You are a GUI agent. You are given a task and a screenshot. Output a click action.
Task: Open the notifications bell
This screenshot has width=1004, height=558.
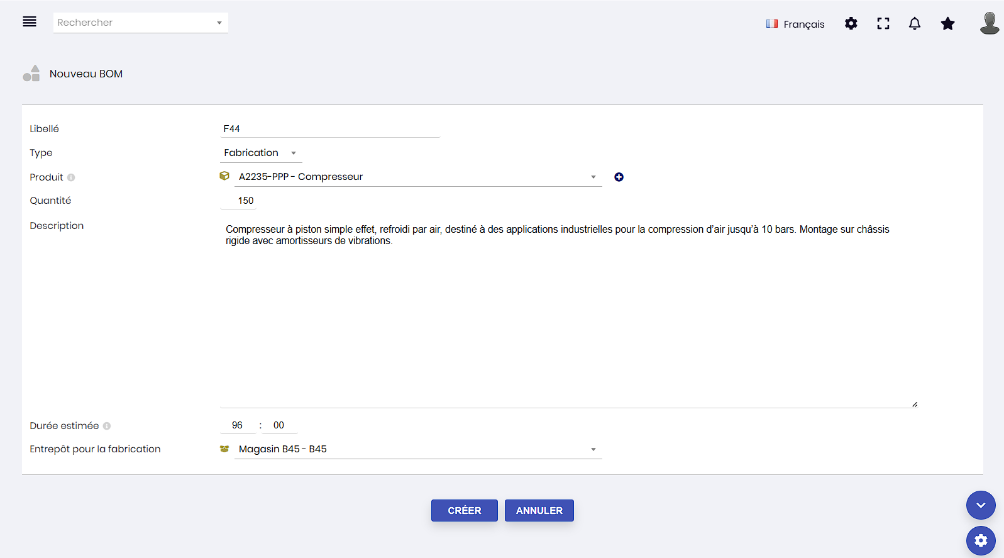(x=914, y=24)
